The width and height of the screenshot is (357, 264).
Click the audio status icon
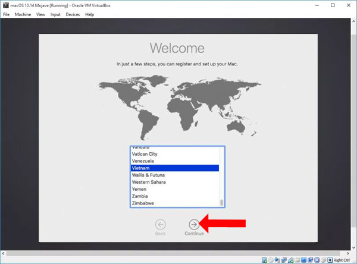tap(277, 260)
